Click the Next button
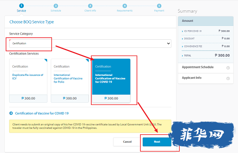The height and width of the screenshot is (153, 238). 157,142
